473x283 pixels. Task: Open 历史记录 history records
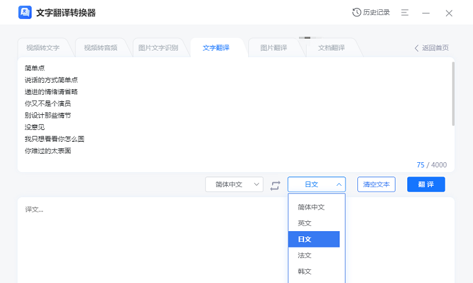pyautogui.click(x=371, y=12)
